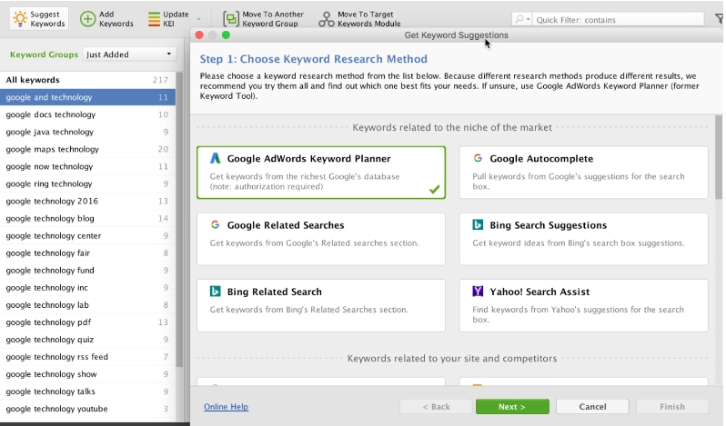This screenshot has height=426, width=726.
Task: Click the Yahoo! Search Assist icon
Action: (478, 291)
